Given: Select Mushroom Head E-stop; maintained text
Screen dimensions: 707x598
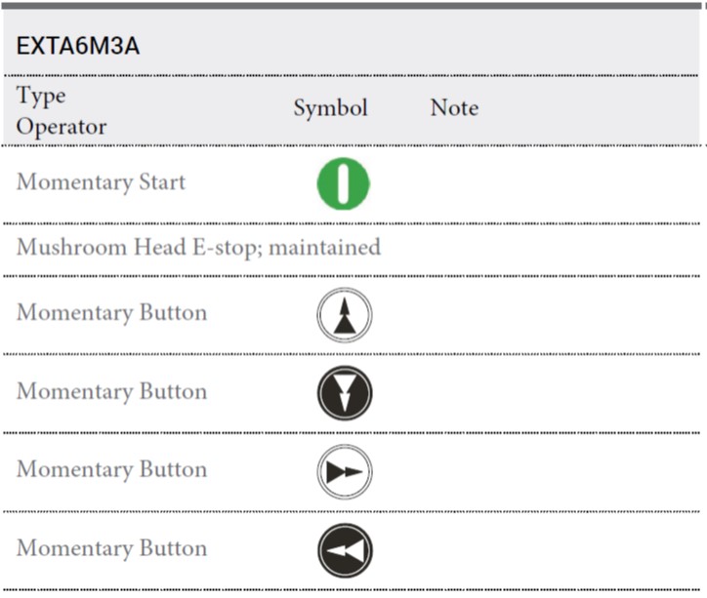Looking at the screenshot, I should click(199, 248).
